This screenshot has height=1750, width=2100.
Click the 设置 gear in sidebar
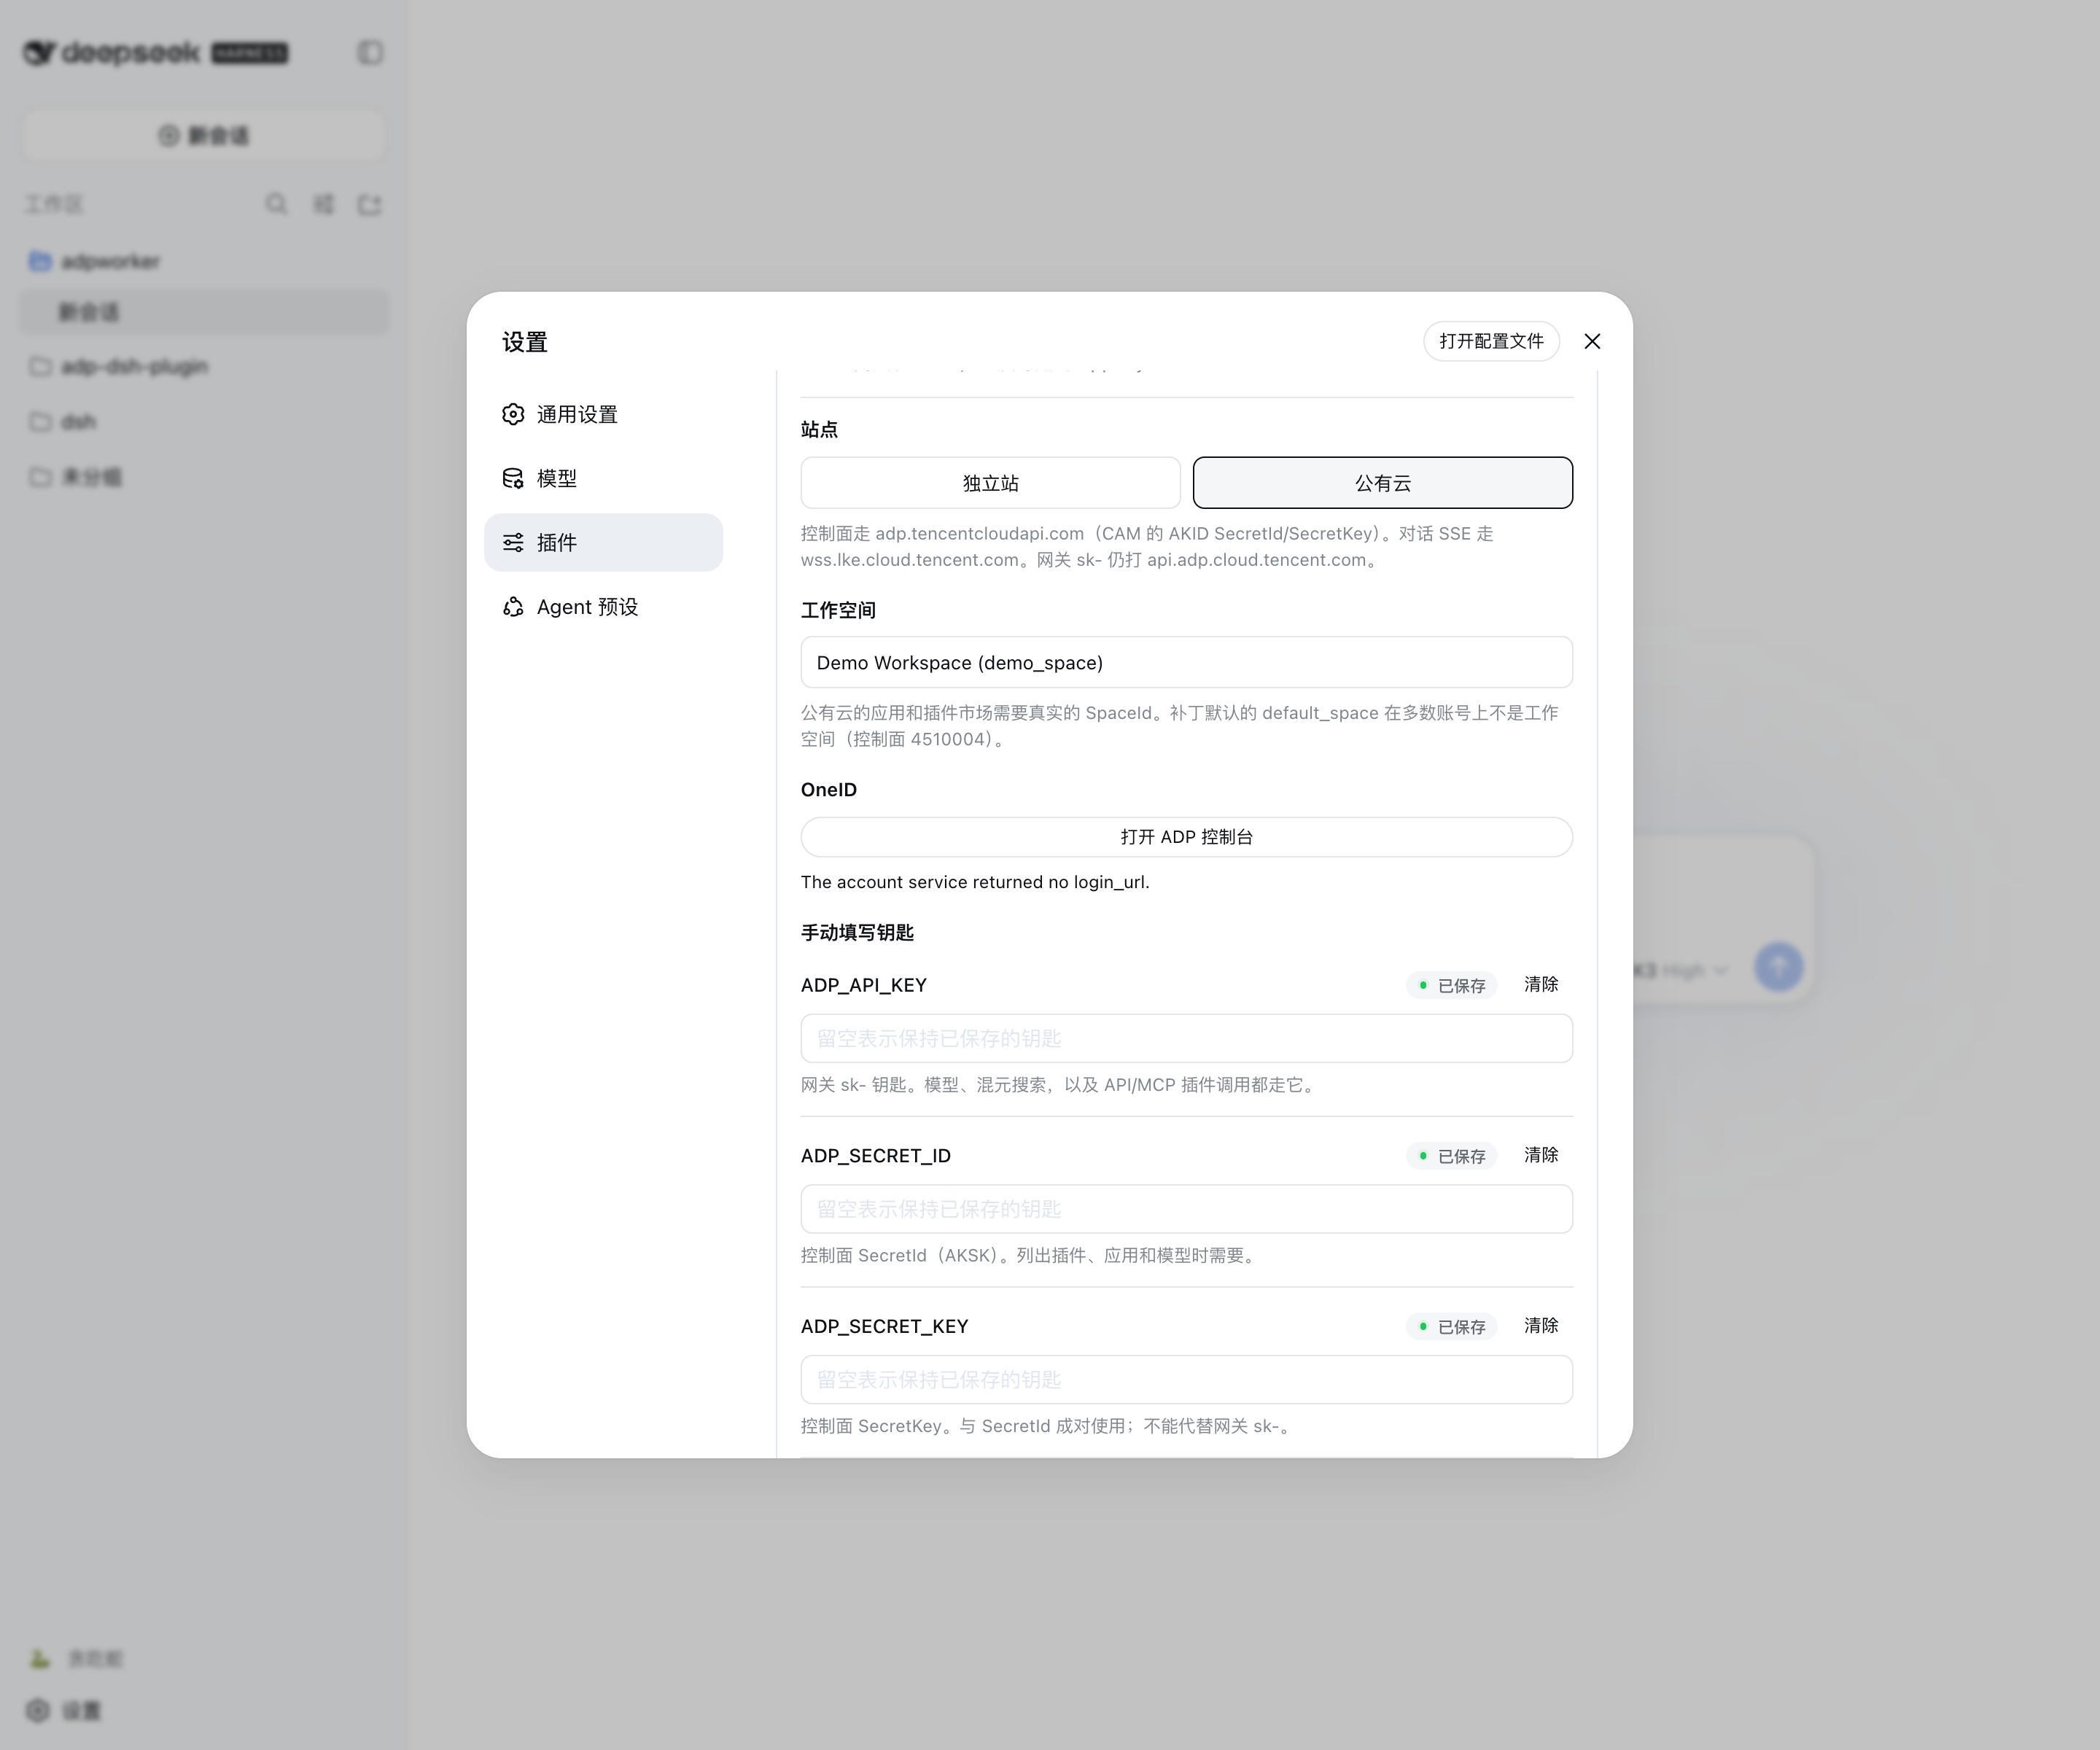point(38,1711)
